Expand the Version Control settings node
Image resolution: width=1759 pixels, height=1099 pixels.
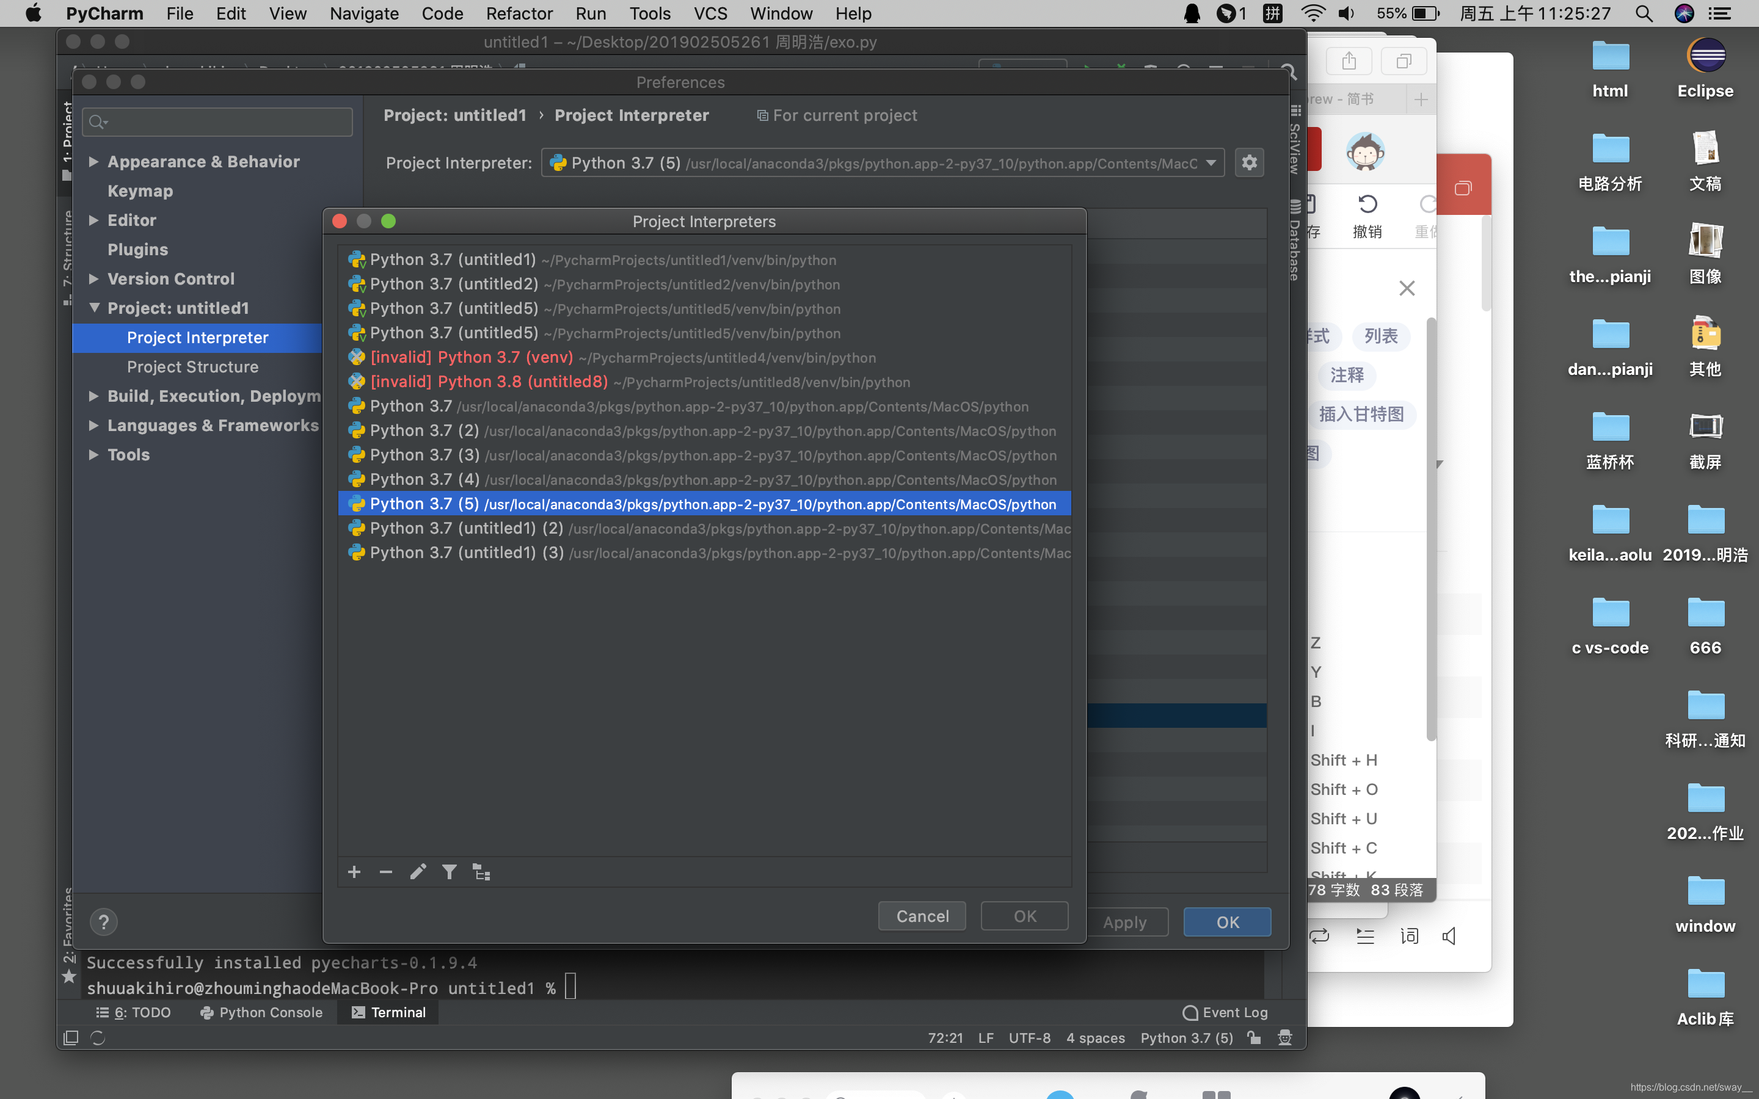(94, 278)
